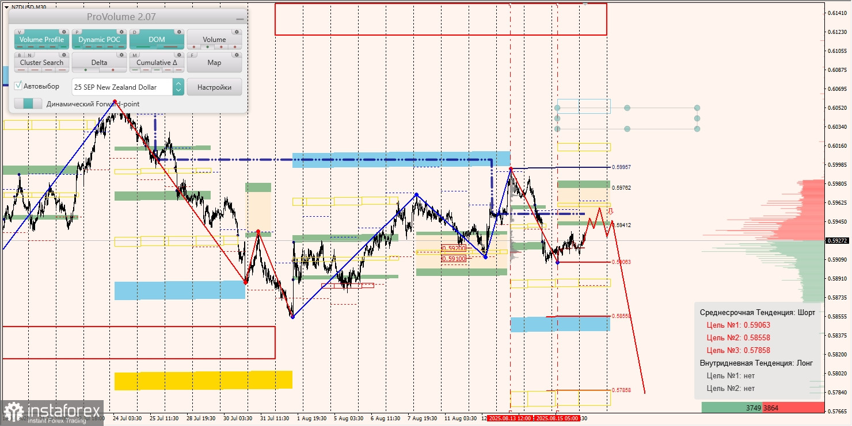Enable the Cumulative Δ module
Viewport: 852px width, 426px height.
tap(157, 63)
